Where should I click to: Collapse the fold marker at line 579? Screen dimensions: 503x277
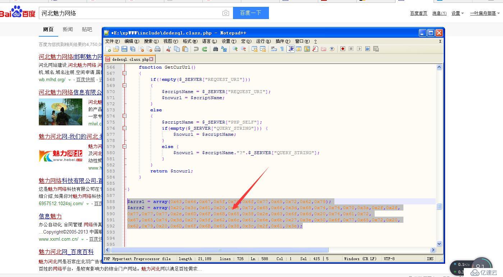click(124, 146)
